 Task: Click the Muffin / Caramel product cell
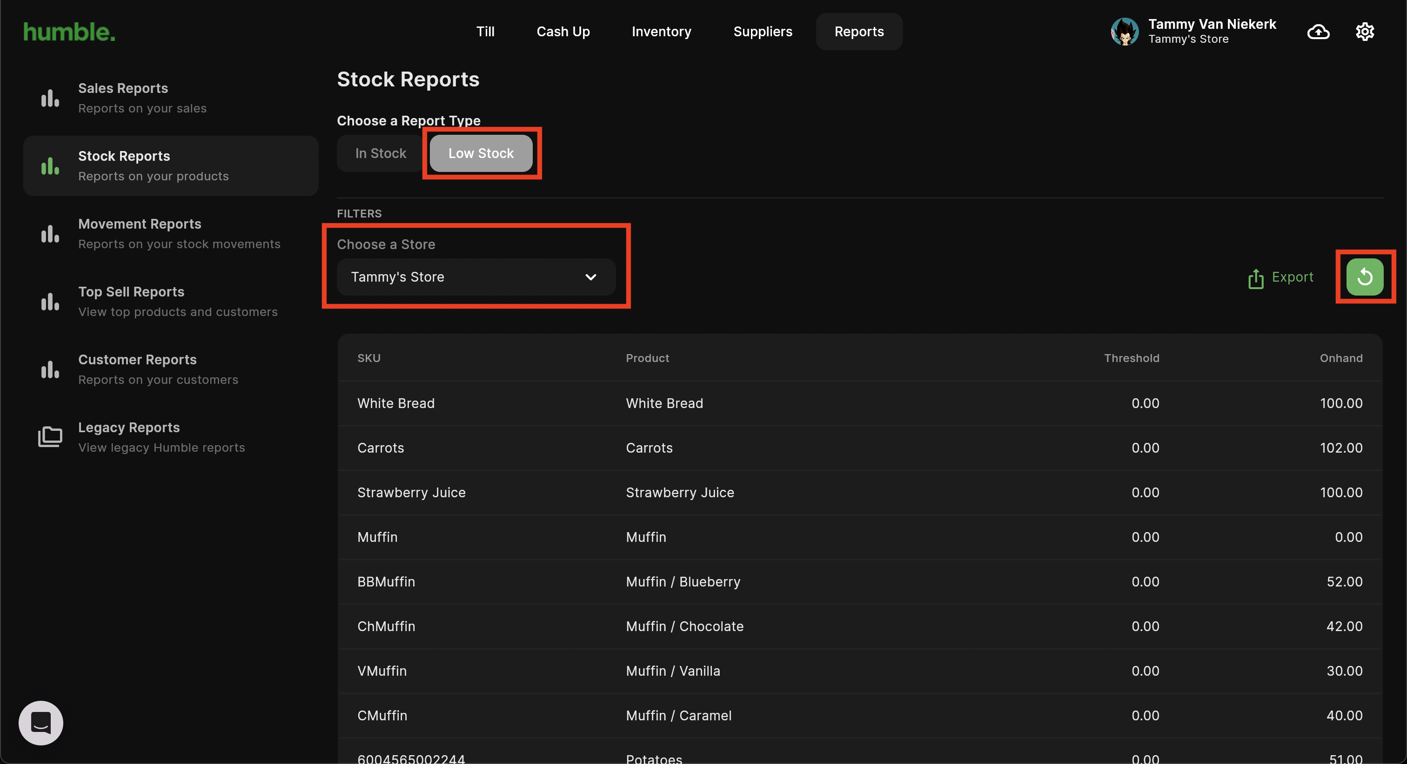[678, 715]
